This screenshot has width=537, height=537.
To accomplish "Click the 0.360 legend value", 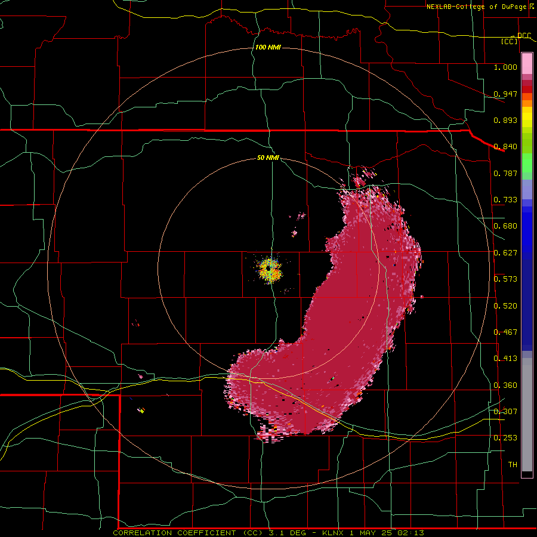I will [505, 385].
